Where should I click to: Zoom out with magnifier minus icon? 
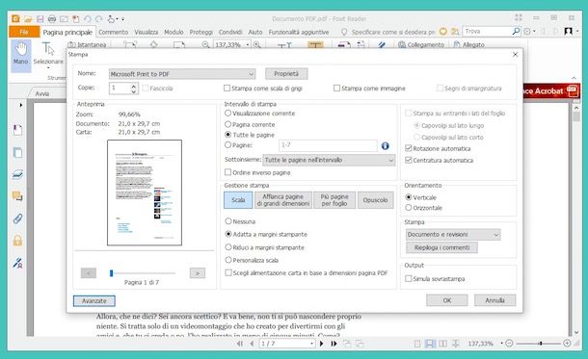pyautogui.click(x=205, y=44)
